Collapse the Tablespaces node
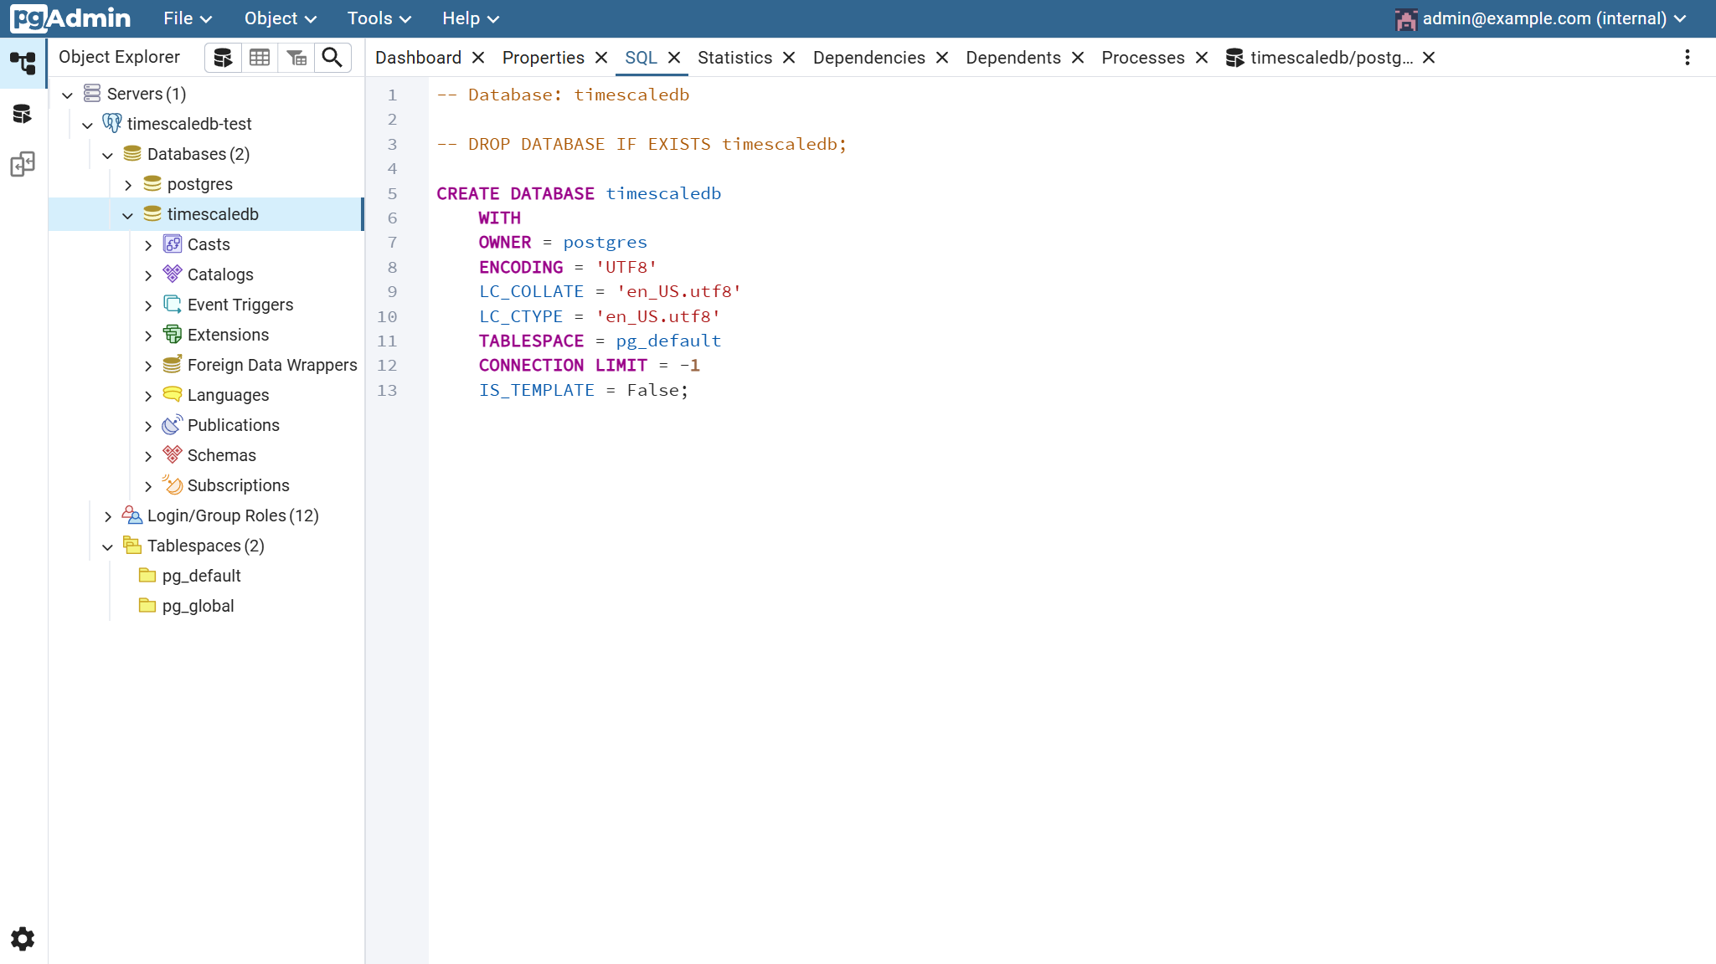1716x964 pixels. click(108, 546)
